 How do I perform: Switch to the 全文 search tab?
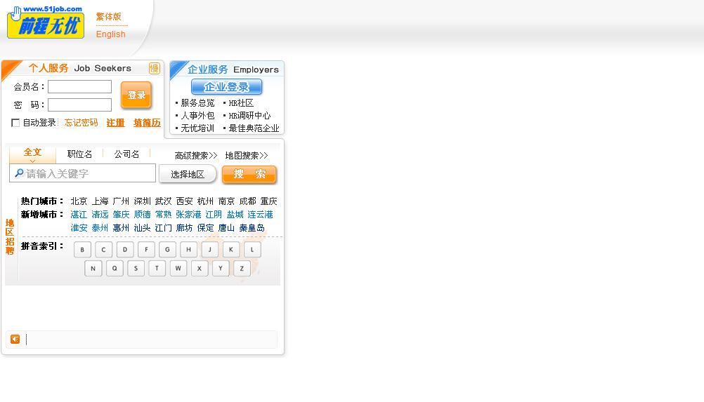[33, 153]
